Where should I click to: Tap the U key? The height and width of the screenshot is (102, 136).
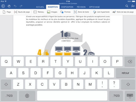tap(80, 61)
